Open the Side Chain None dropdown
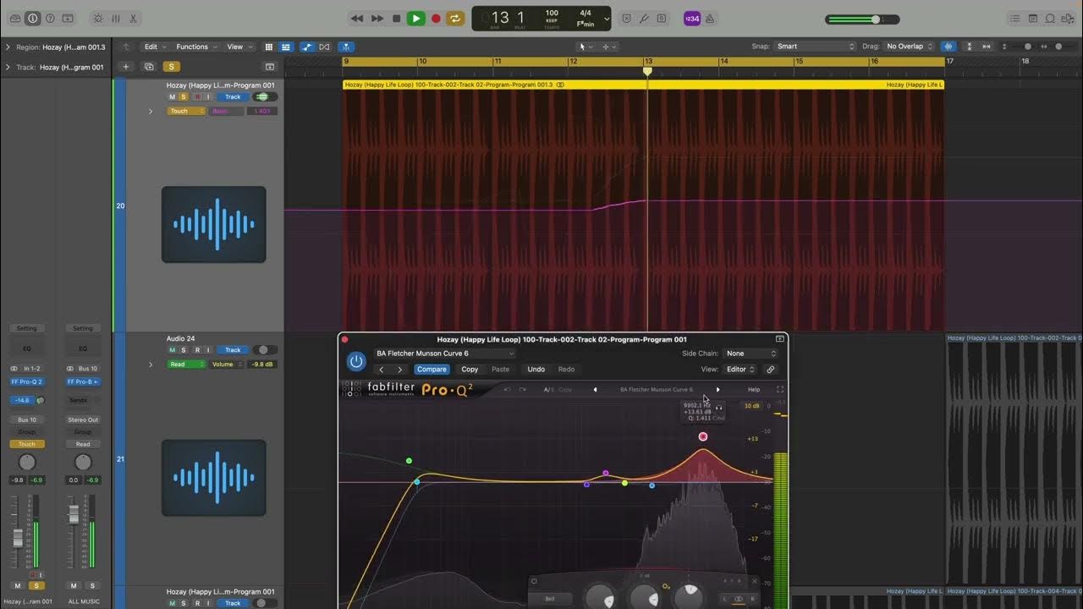 point(750,354)
